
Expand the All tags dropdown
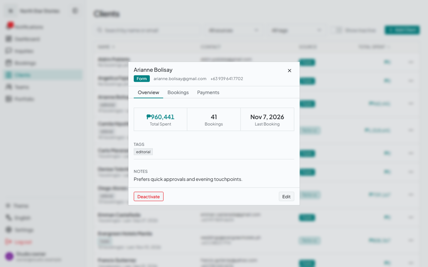click(x=296, y=30)
